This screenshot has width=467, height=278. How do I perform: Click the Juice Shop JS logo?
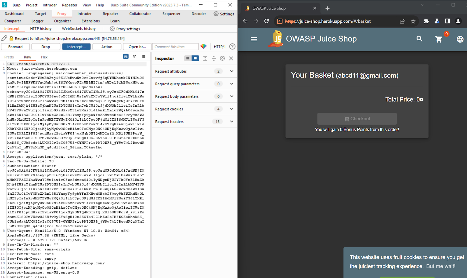(x=276, y=39)
